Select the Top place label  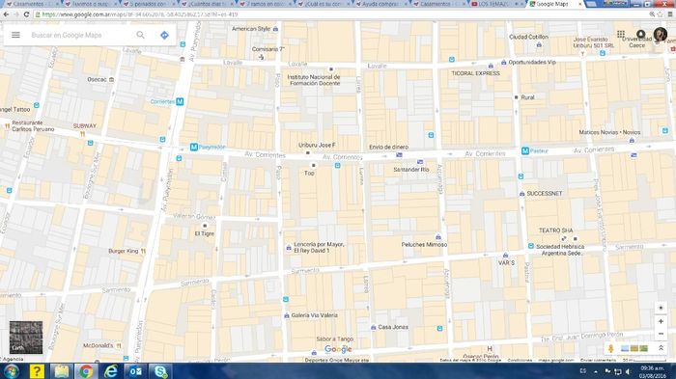coord(310,174)
